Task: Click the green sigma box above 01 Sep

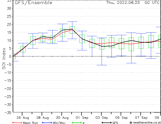Action: point(82,39)
